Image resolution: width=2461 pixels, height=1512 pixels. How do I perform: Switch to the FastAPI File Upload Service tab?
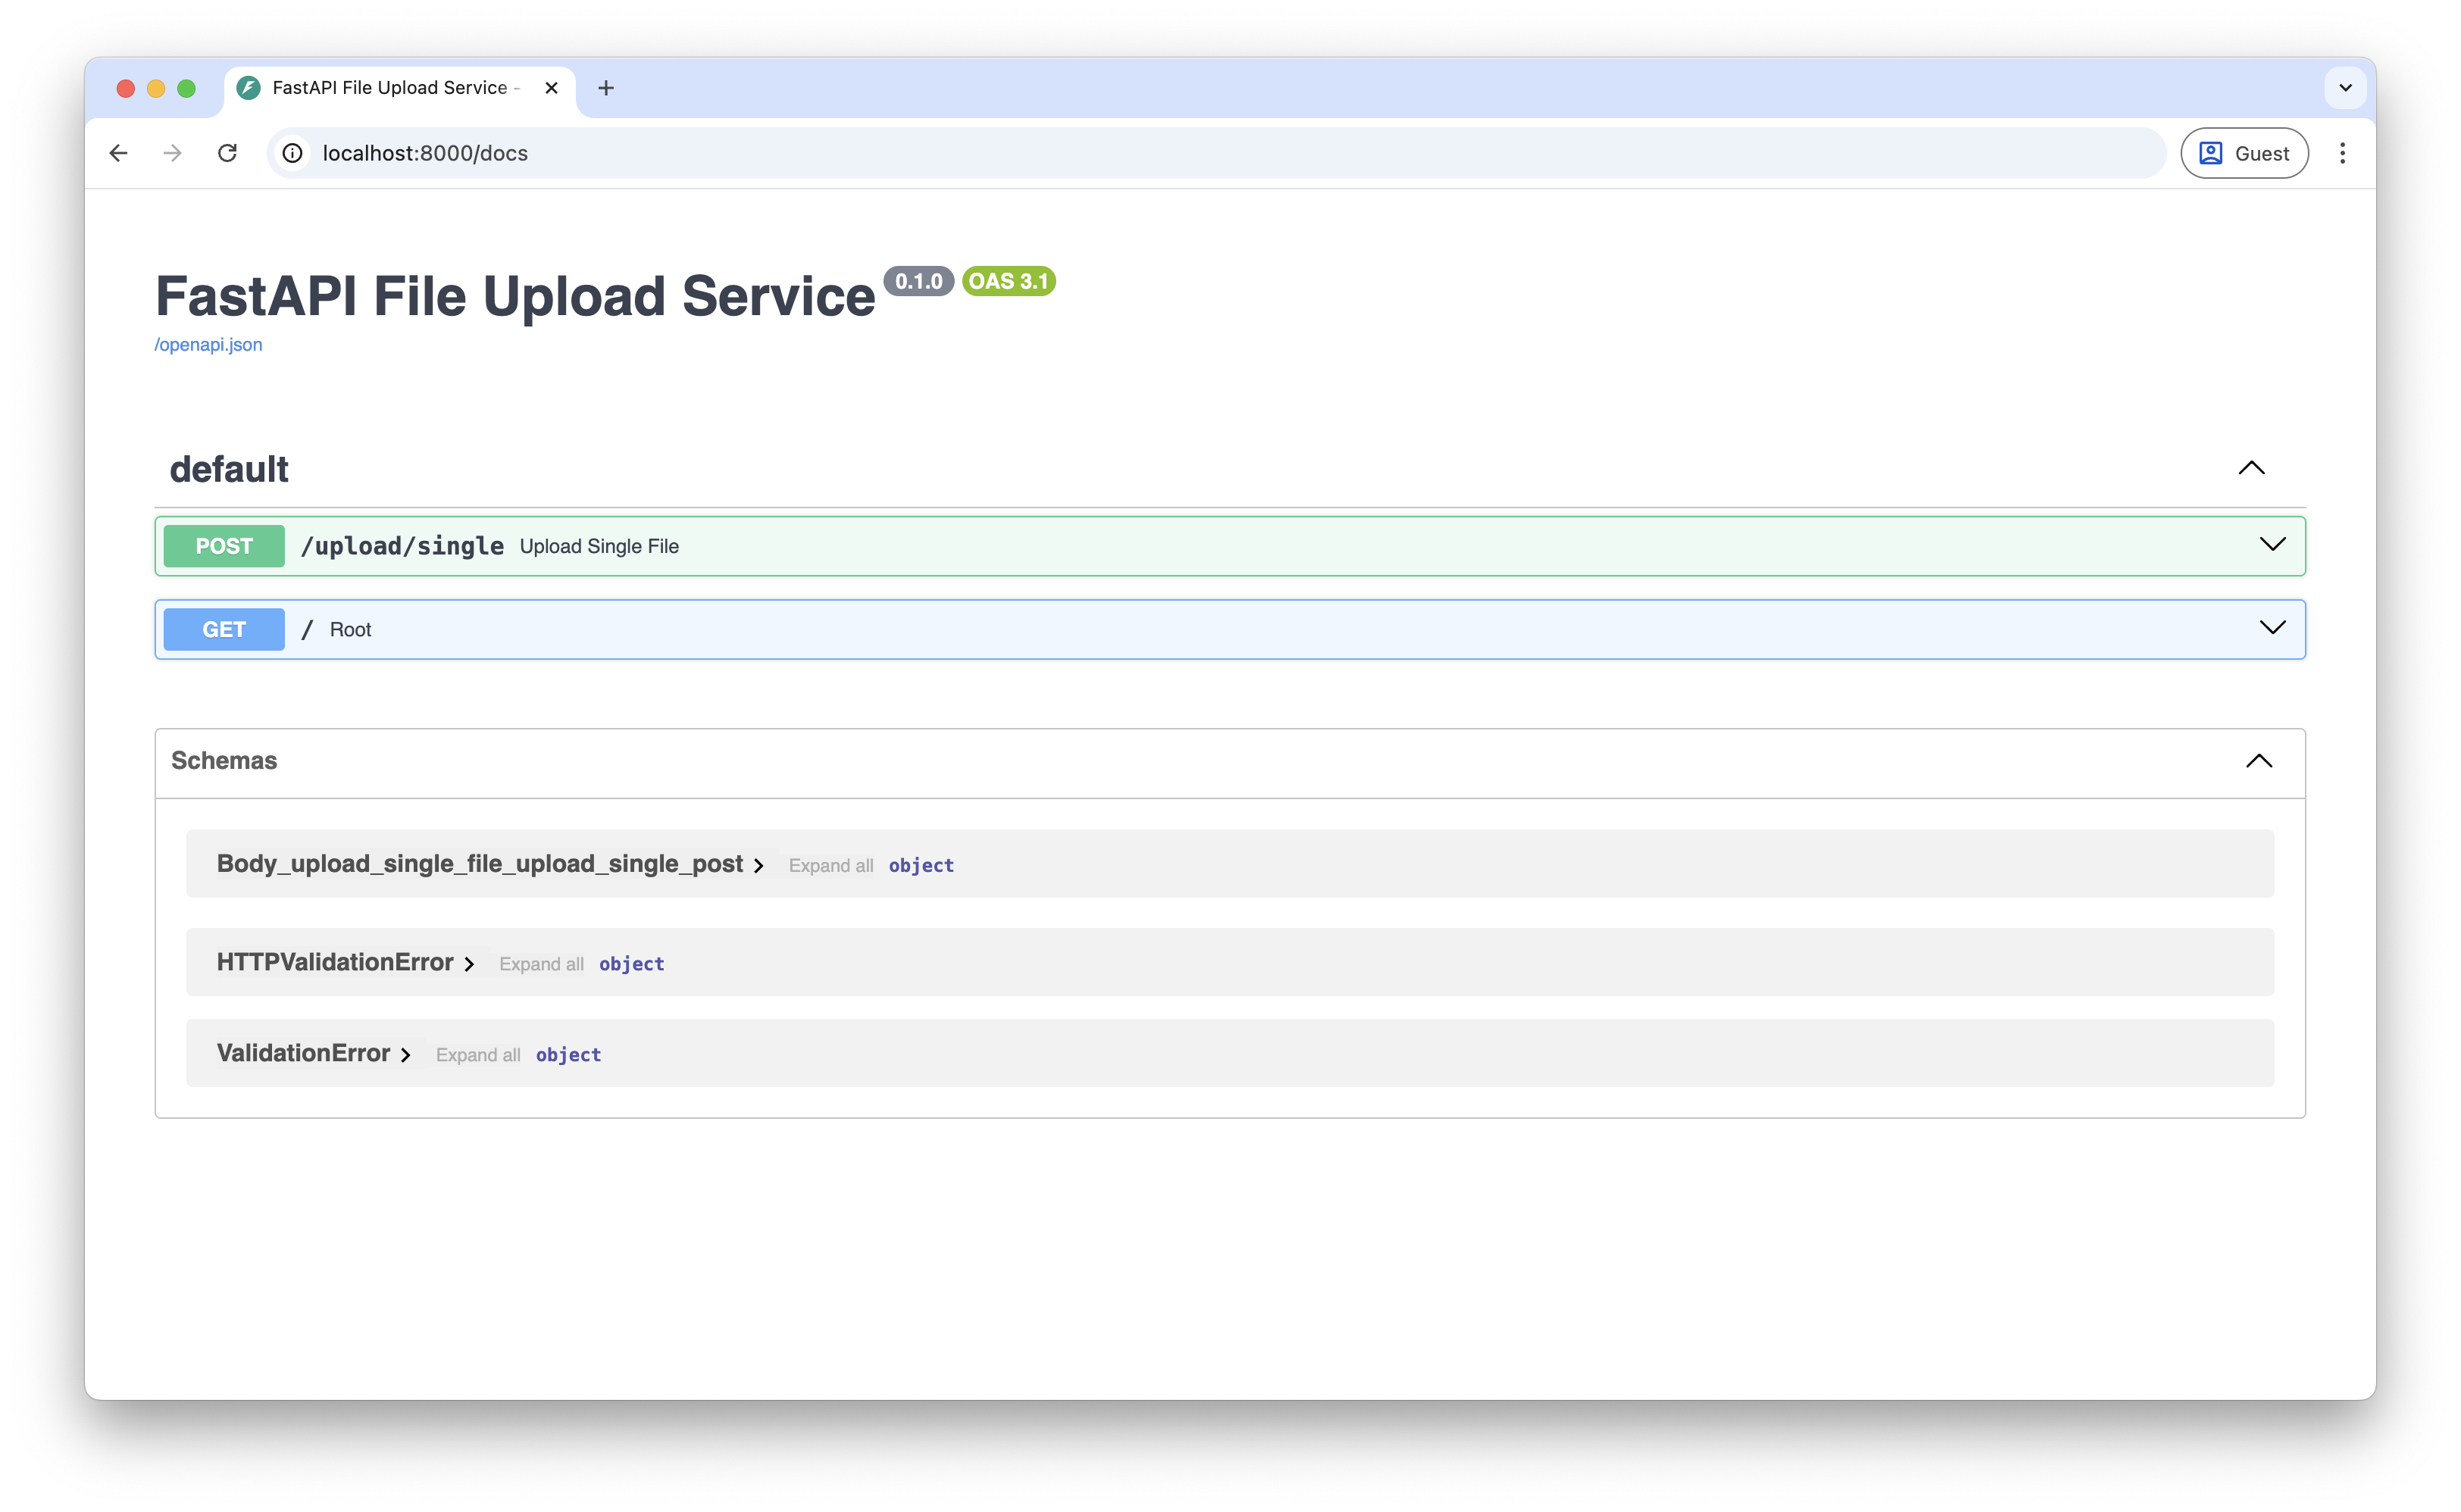(390, 88)
